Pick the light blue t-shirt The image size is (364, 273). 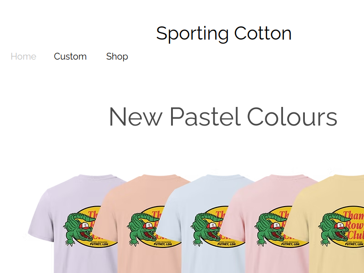pyautogui.click(x=204, y=223)
